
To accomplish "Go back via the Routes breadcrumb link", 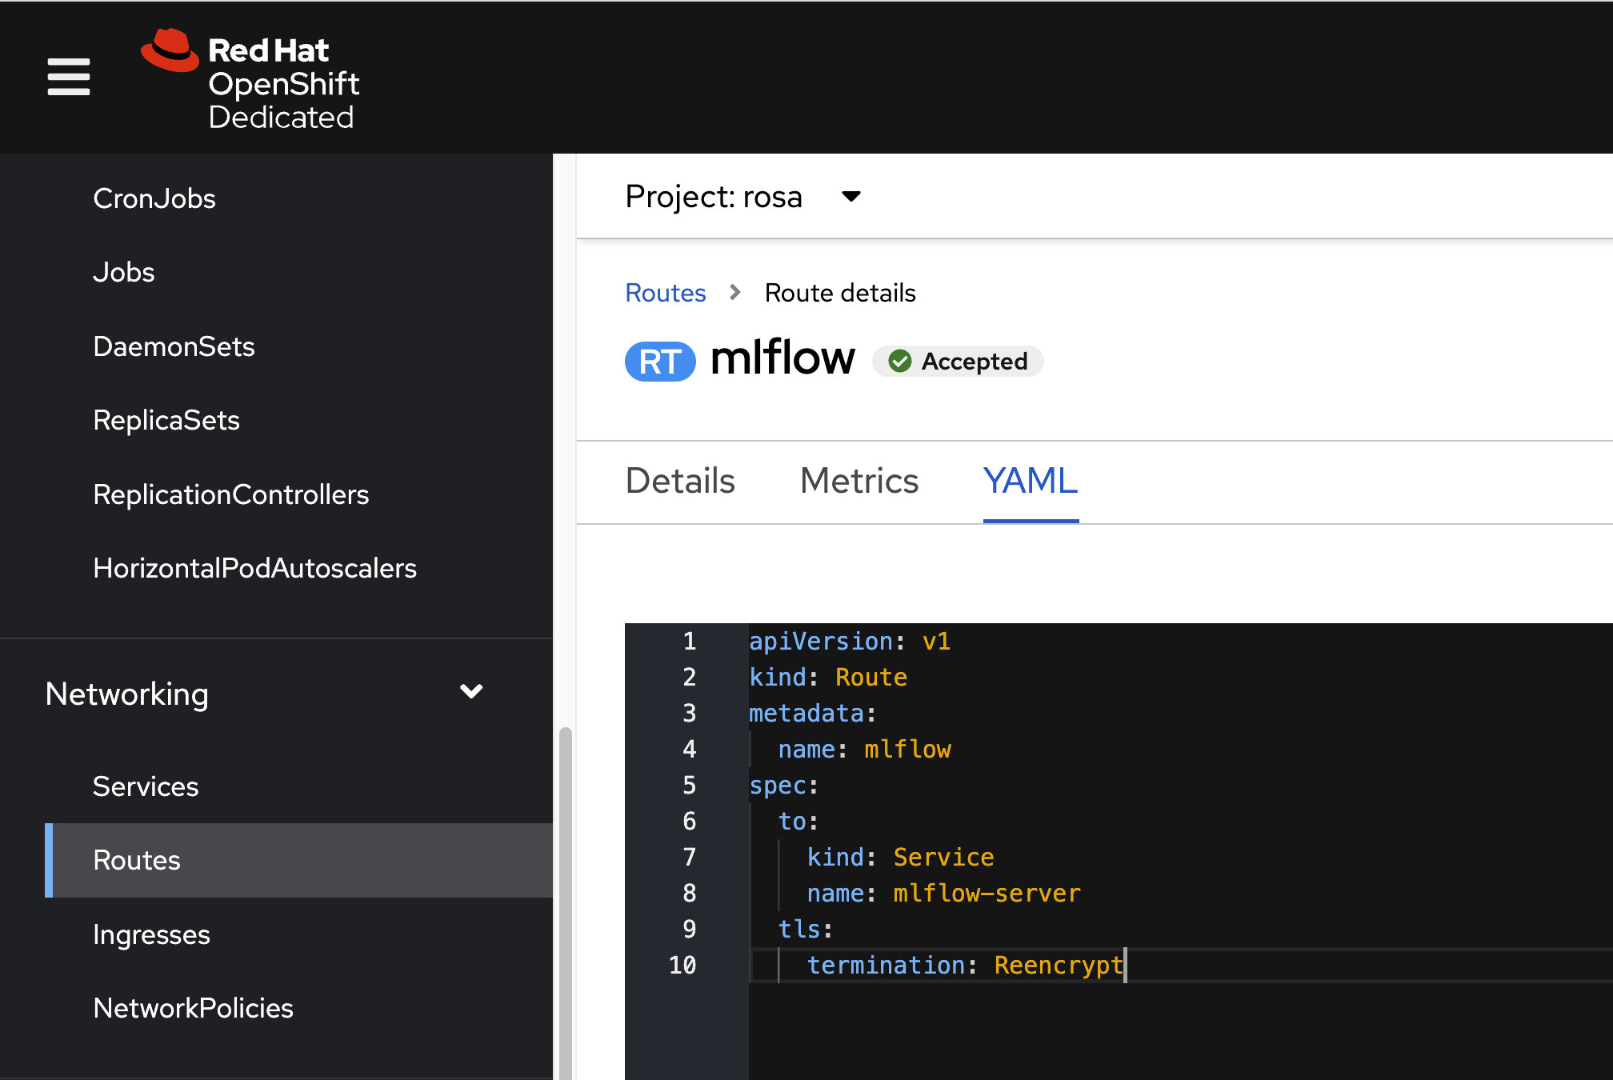I will [666, 293].
